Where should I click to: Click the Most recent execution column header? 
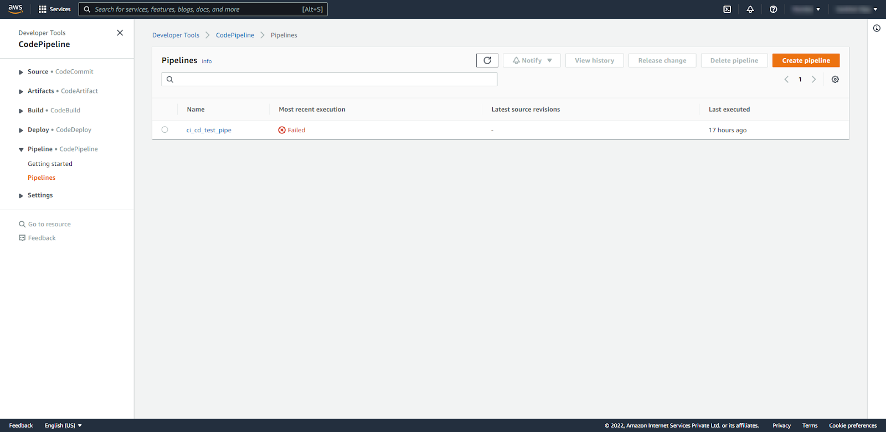pos(312,110)
